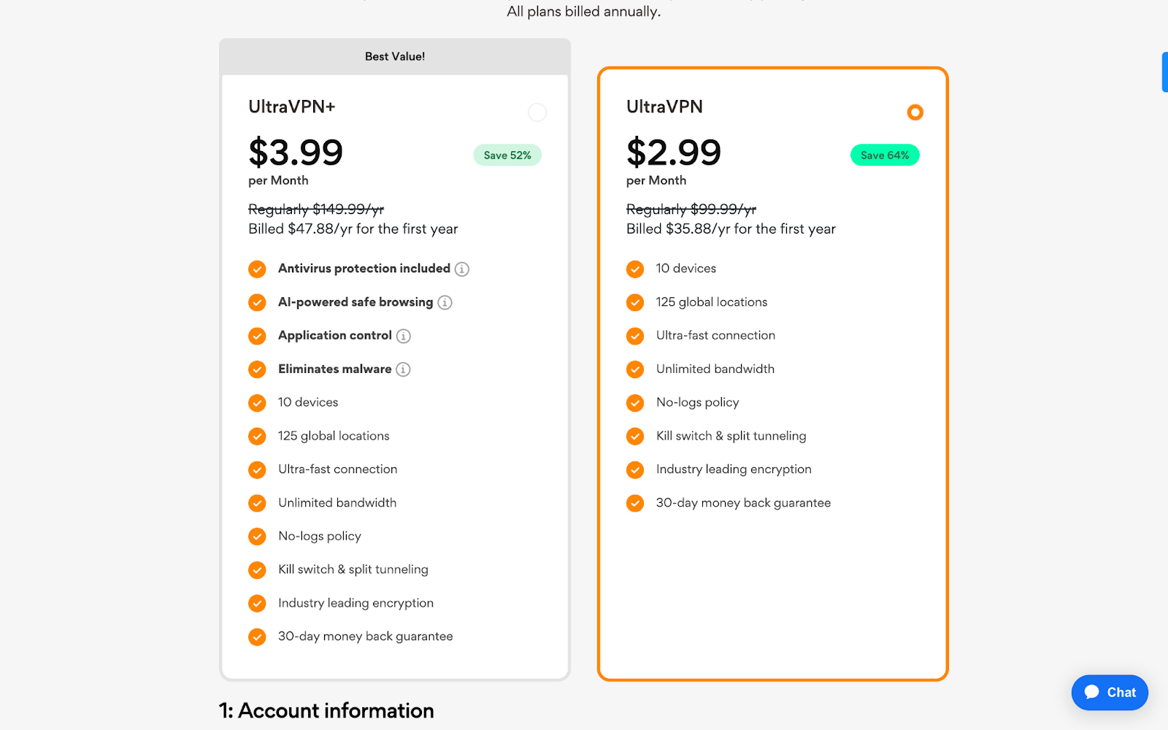Click the $3.99 price on UltraVPN+
The height and width of the screenshot is (730, 1168).
click(x=296, y=153)
